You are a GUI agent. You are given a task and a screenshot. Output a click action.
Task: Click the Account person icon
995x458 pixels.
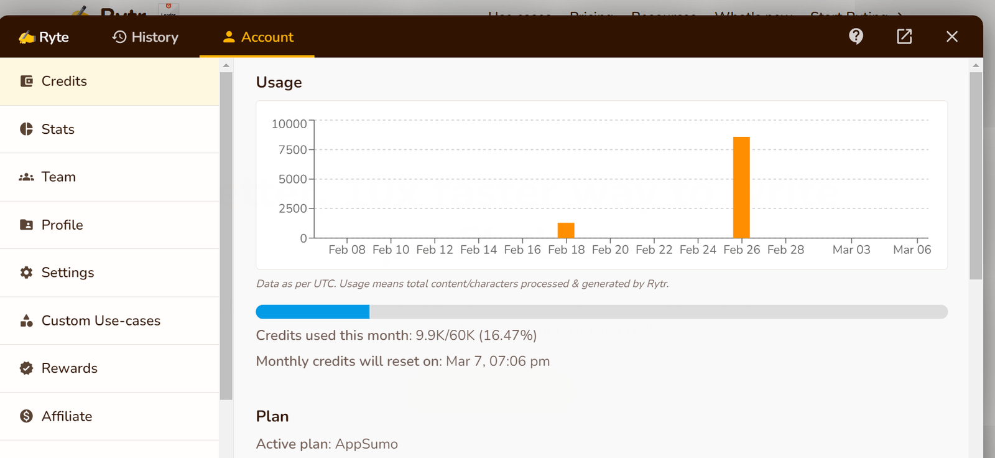coord(229,37)
